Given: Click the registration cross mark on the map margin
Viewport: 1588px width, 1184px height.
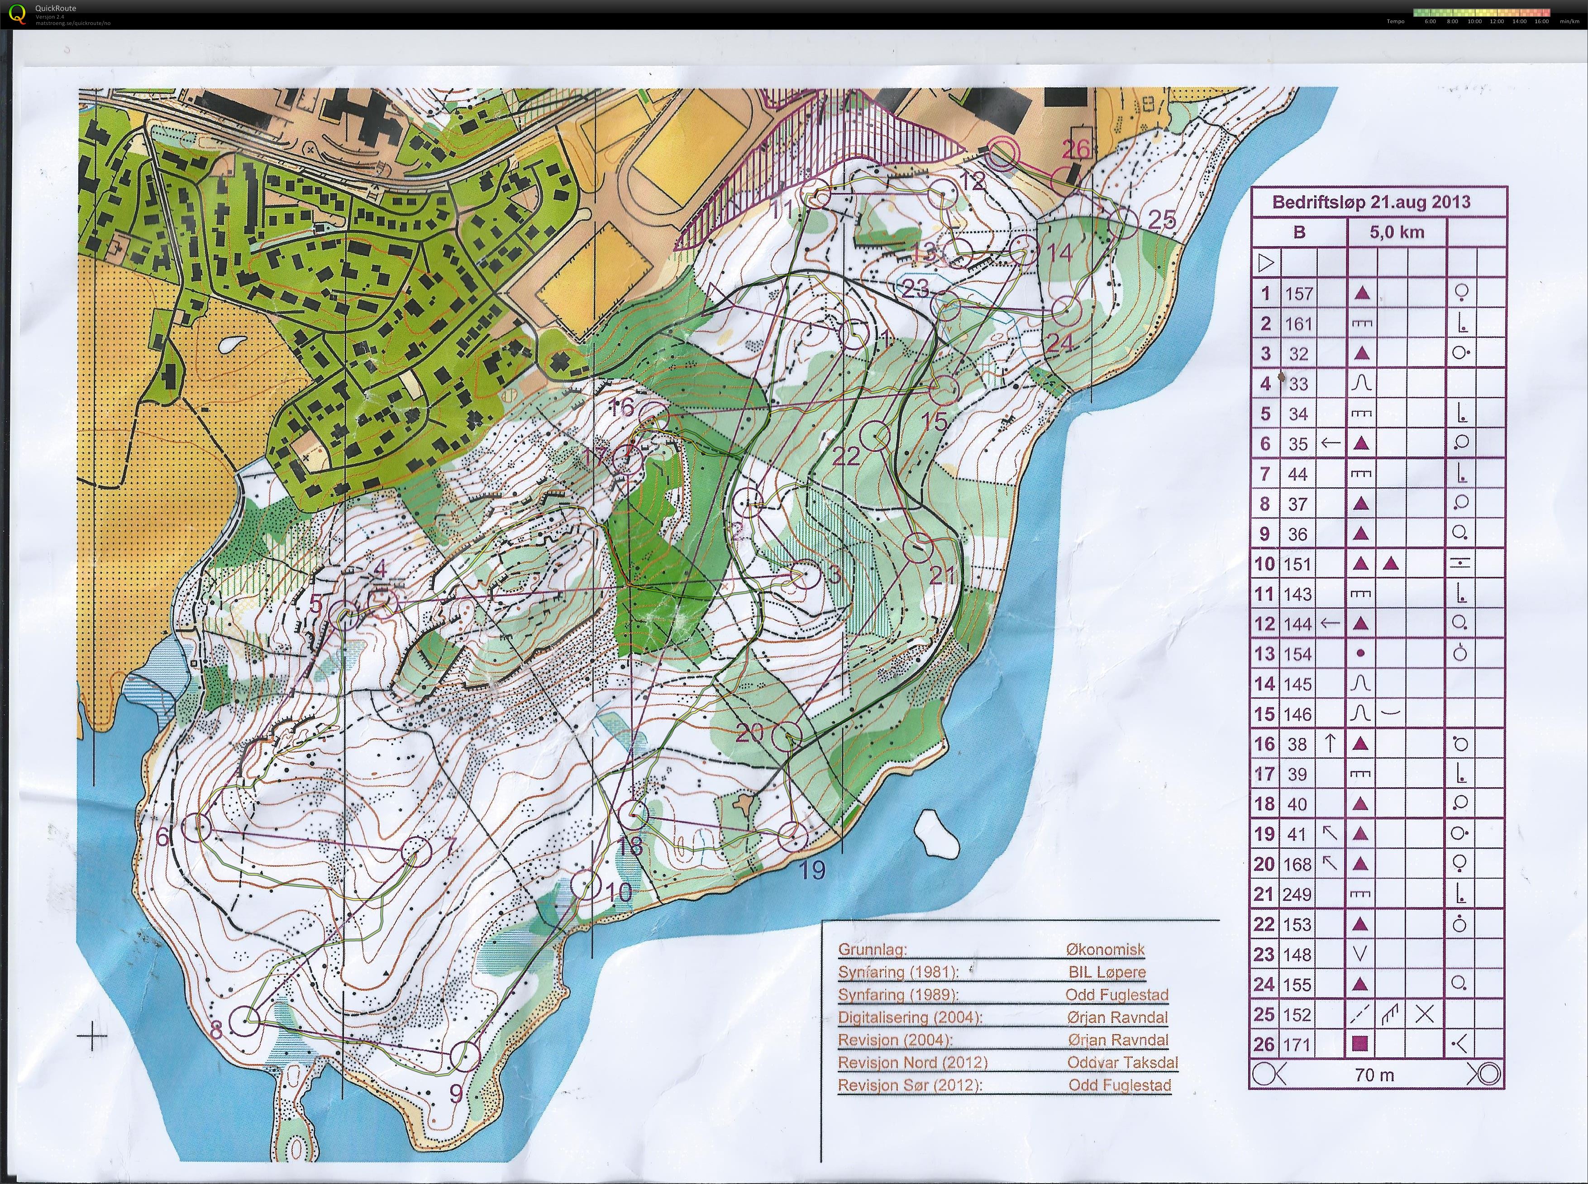Looking at the screenshot, I should click(x=92, y=1035).
